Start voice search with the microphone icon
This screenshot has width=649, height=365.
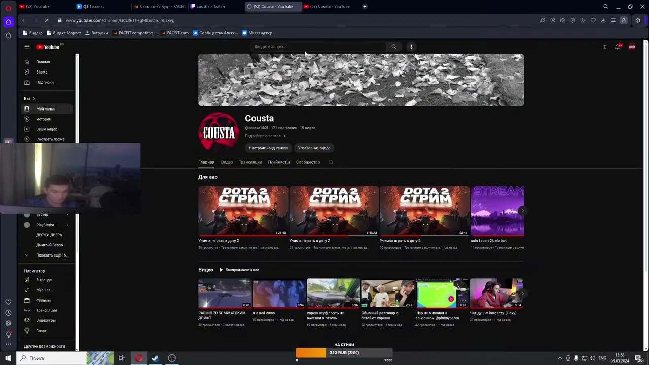tap(411, 47)
